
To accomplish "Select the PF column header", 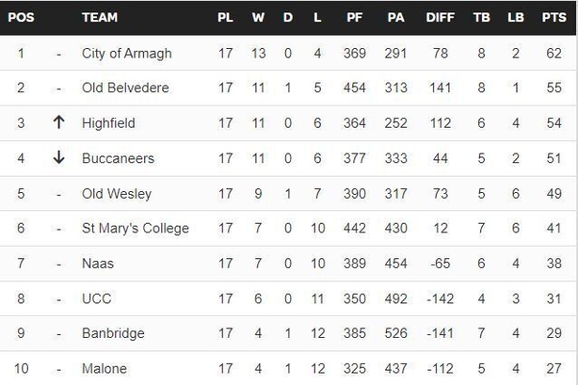I will (354, 17).
